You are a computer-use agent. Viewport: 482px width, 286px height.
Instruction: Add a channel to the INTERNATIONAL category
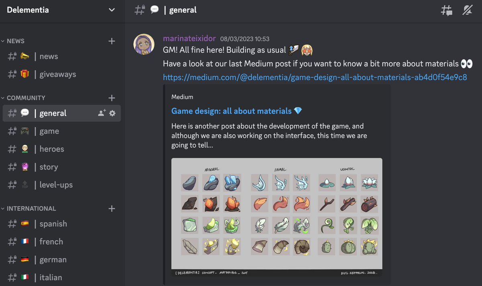coord(112,209)
